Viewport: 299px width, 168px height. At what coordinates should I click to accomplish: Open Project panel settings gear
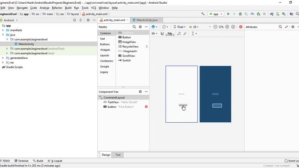click(x=88, y=20)
